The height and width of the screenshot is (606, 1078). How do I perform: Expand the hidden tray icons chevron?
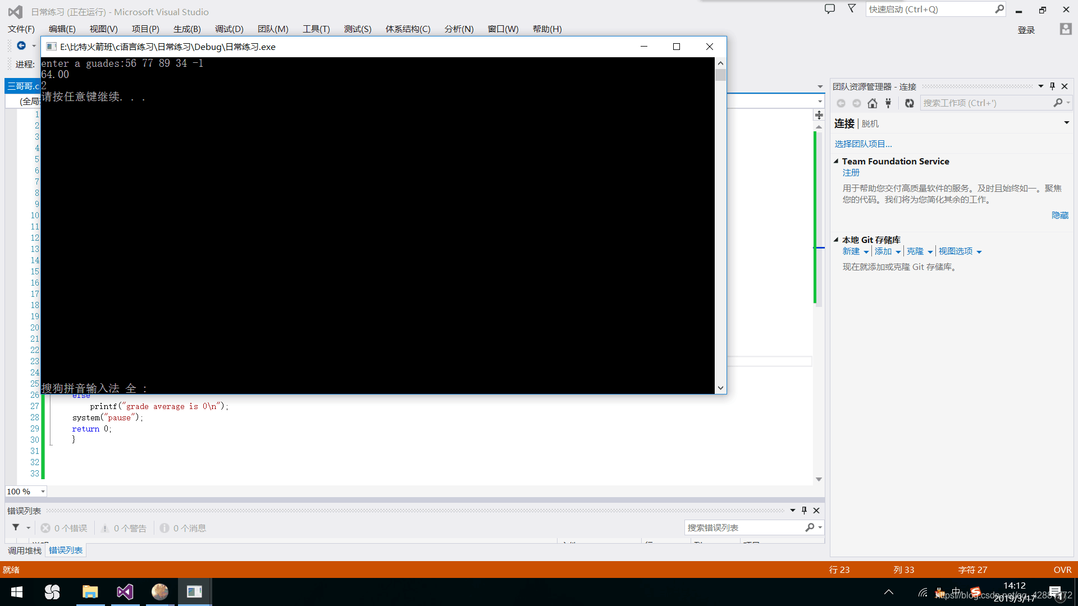tap(889, 592)
